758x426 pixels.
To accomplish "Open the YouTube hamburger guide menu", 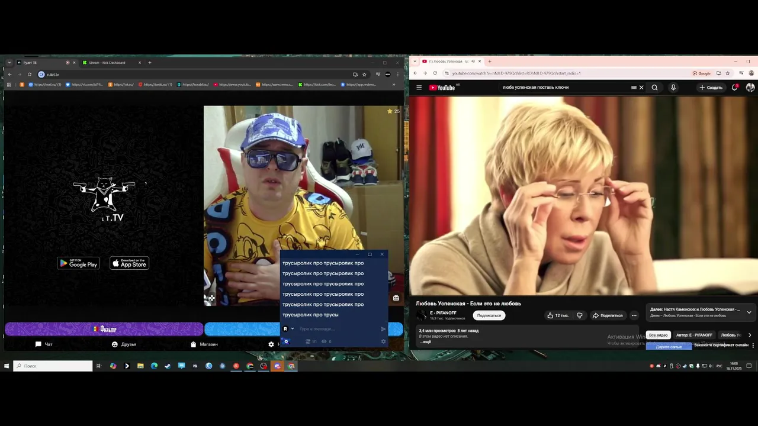I will pyautogui.click(x=419, y=88).
